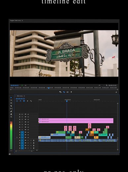Toggle sync lock on track V2

point(25,135)
